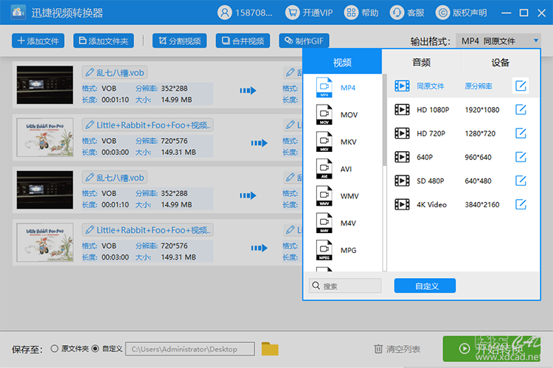Select the MP4 format icon
This screenshot has width=553, height=368.
[324, 88]
